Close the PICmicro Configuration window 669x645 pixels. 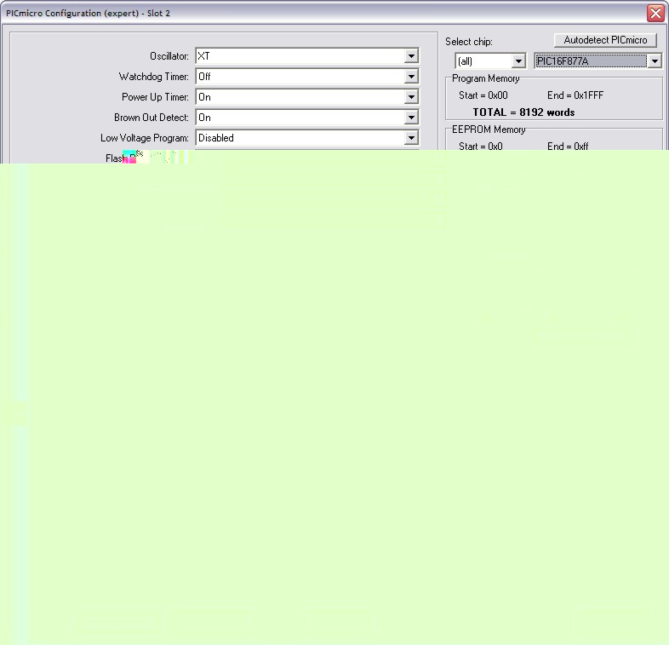(655, 14)
